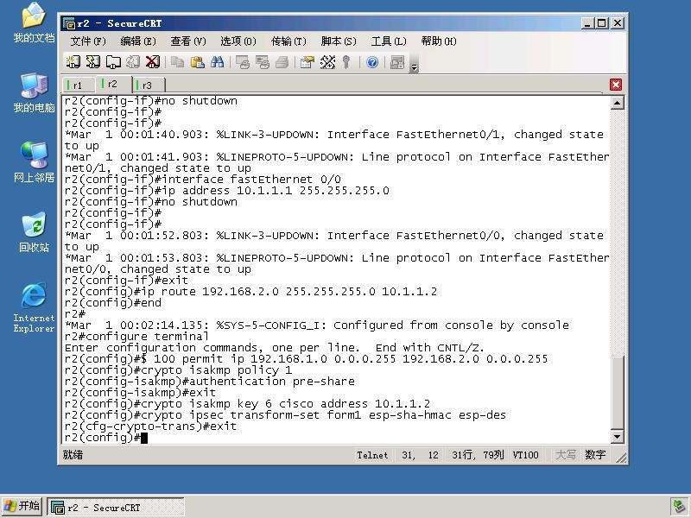691x518 pixels.
Task: Open the 查看(V) menu
Action: [188, 41]
